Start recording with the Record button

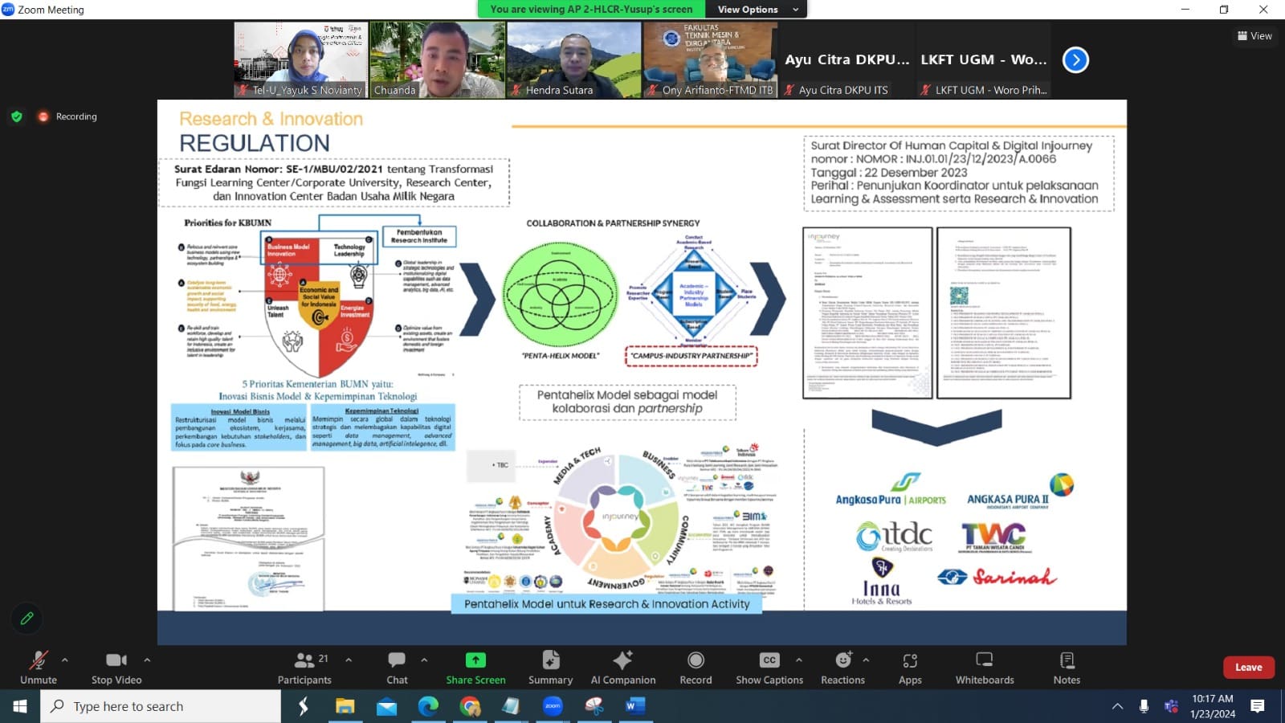(x=696, y=668)
